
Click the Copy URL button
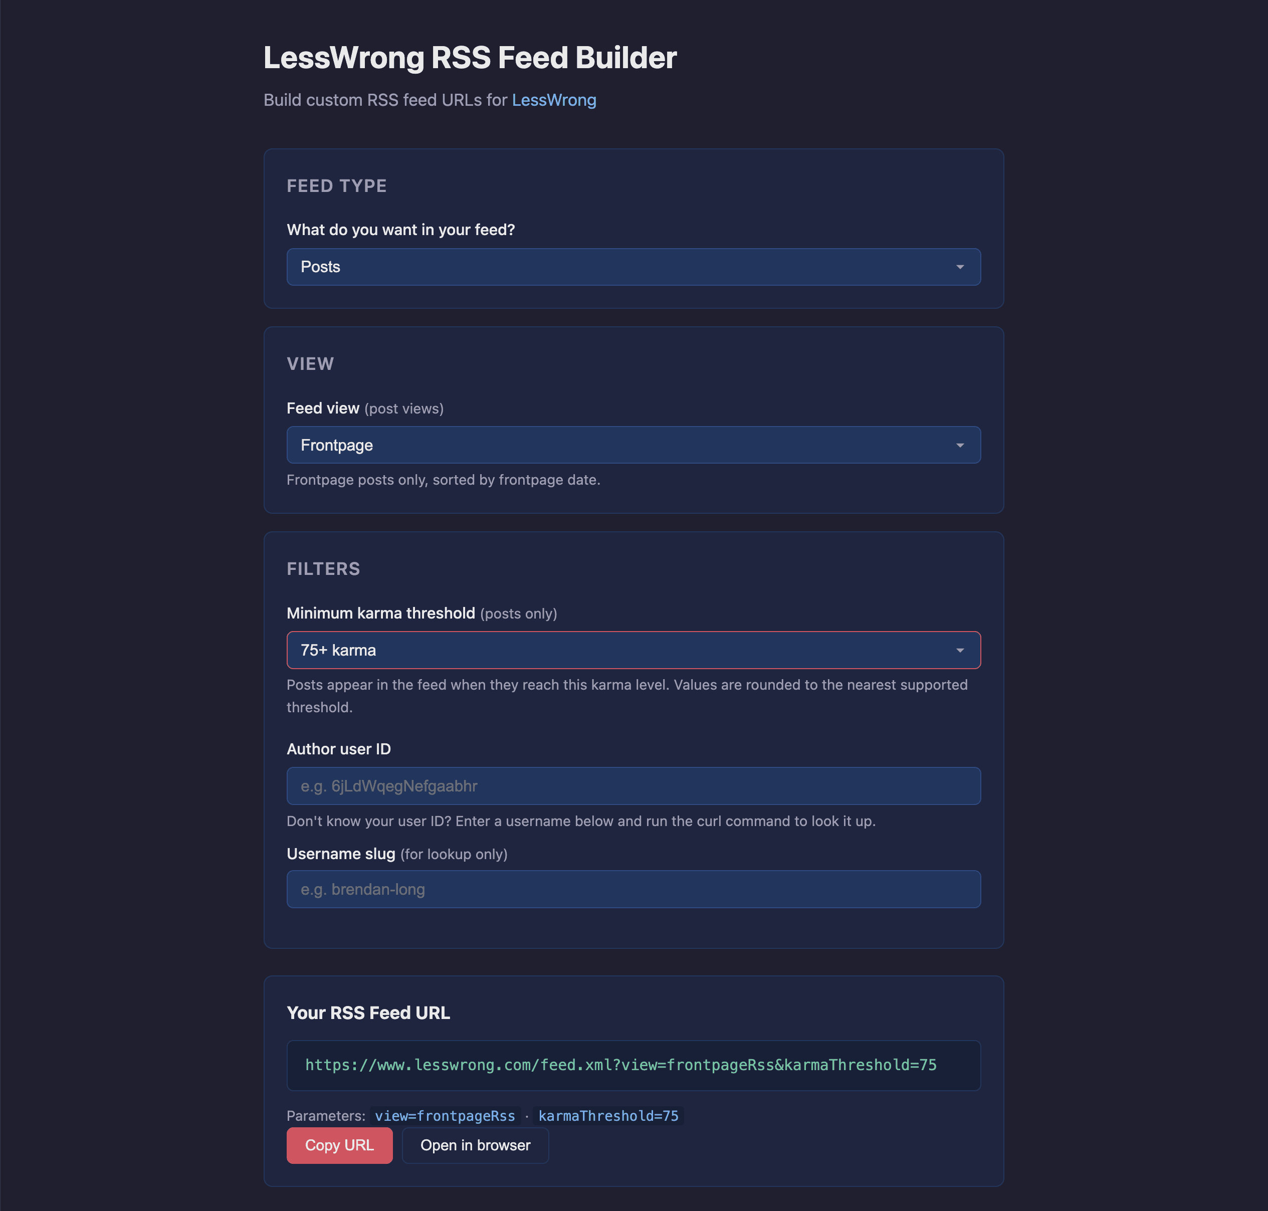(339, 1145)
